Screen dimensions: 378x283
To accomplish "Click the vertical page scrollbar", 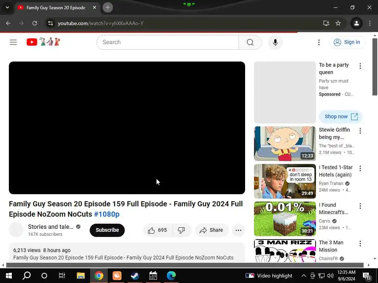I will [x=375, y=67].
